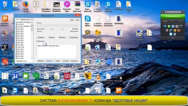Viewport: 188px width, 106px height.
Task: Switch to the Чаты tab
Action: click(17, 19)
